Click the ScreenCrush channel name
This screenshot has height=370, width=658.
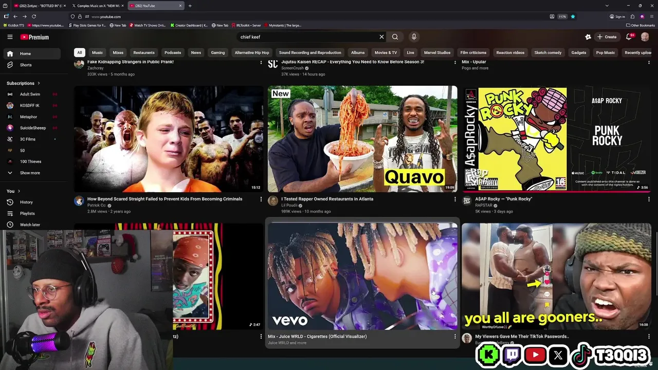tap(293, 68)
